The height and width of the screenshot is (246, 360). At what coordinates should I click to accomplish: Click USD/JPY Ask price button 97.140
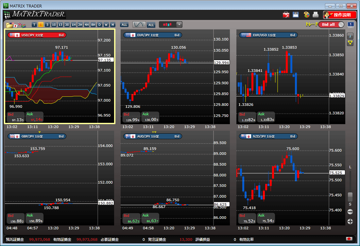coord(34,117)
